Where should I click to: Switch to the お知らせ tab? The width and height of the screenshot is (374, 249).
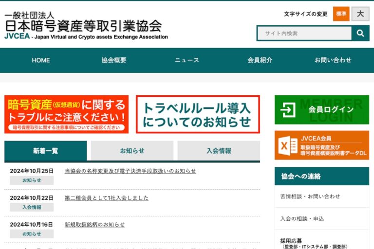(x=132, y=151)
